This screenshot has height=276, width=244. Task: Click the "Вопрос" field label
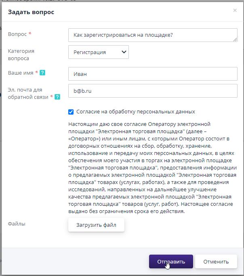(x=17, y=34)
